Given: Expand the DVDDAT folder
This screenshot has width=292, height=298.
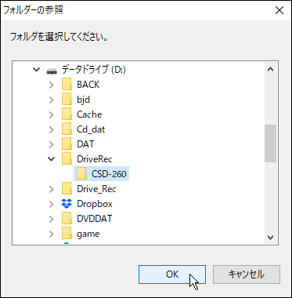Looking at the screenshot, I should point(52,219).
